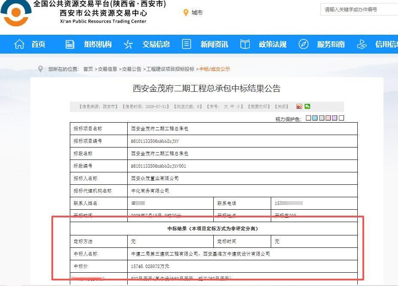Click the 关闭 close link
Screen dimensions: 398x286
[281, 107]
